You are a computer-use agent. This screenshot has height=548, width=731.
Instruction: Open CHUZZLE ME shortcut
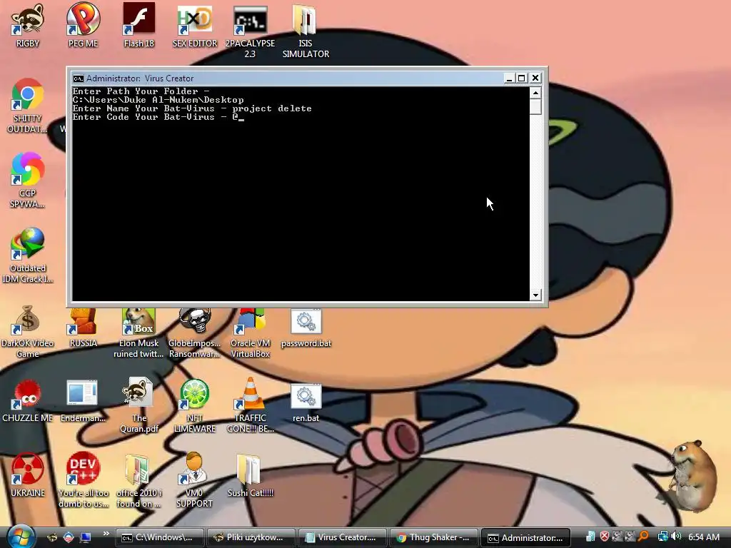pos(28,401)
